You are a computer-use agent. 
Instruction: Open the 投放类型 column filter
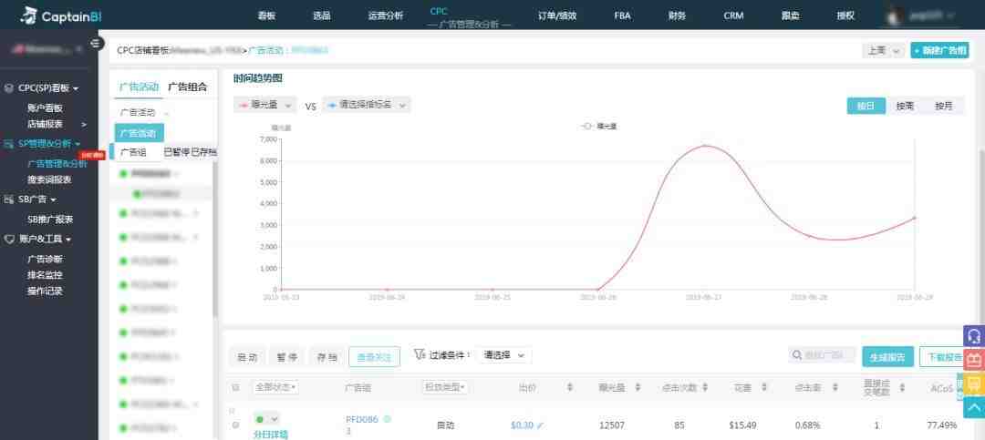click(445, 388)
